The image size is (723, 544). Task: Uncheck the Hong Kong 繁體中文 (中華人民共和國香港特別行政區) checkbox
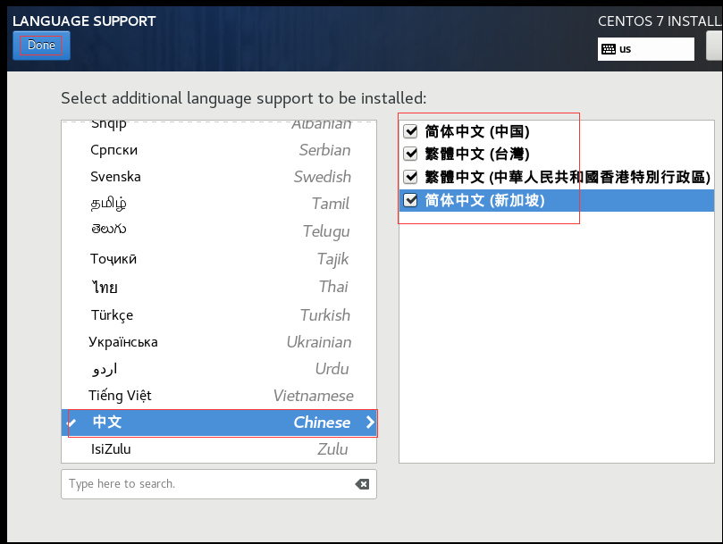[x=410, y=177]
